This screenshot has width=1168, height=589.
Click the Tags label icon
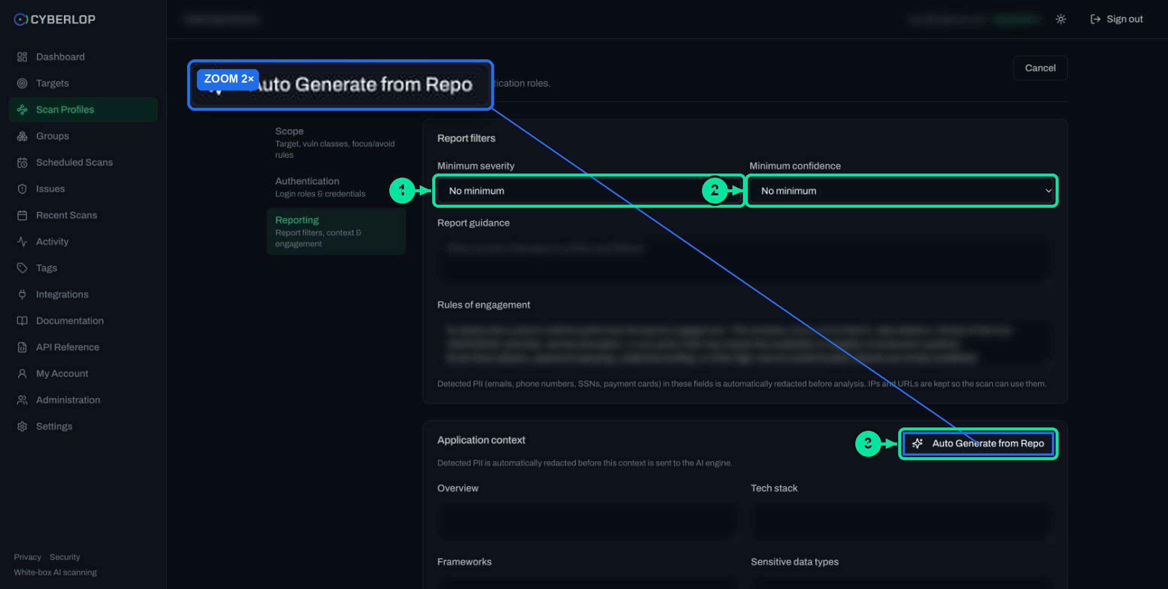click(22, 268)
